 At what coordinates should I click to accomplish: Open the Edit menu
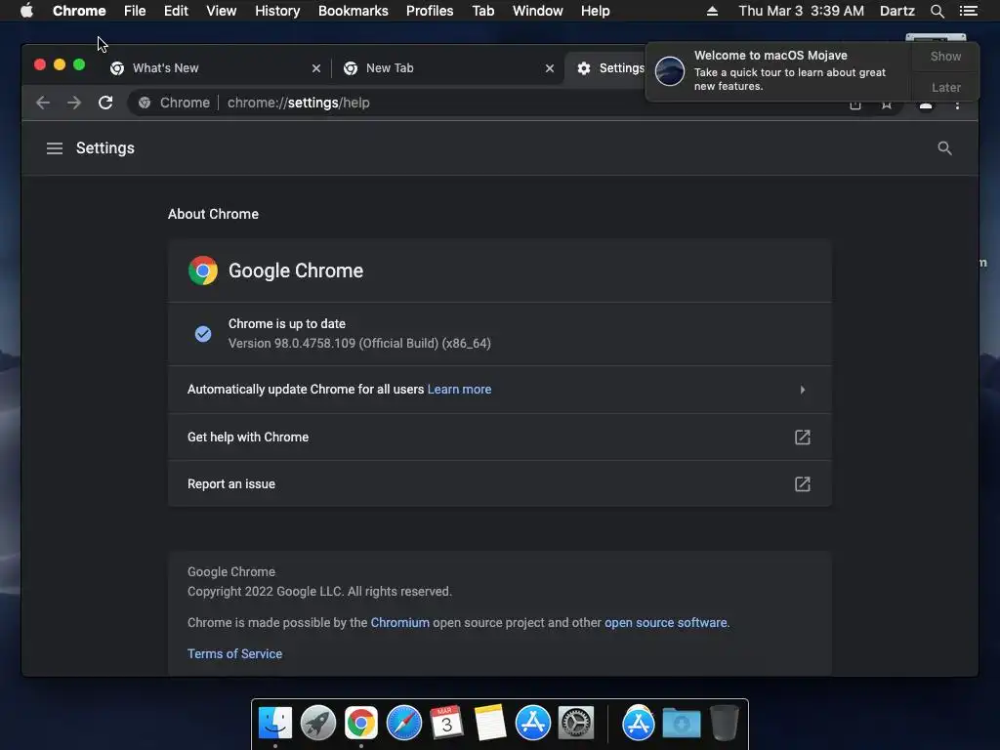(x=176, y=11)
